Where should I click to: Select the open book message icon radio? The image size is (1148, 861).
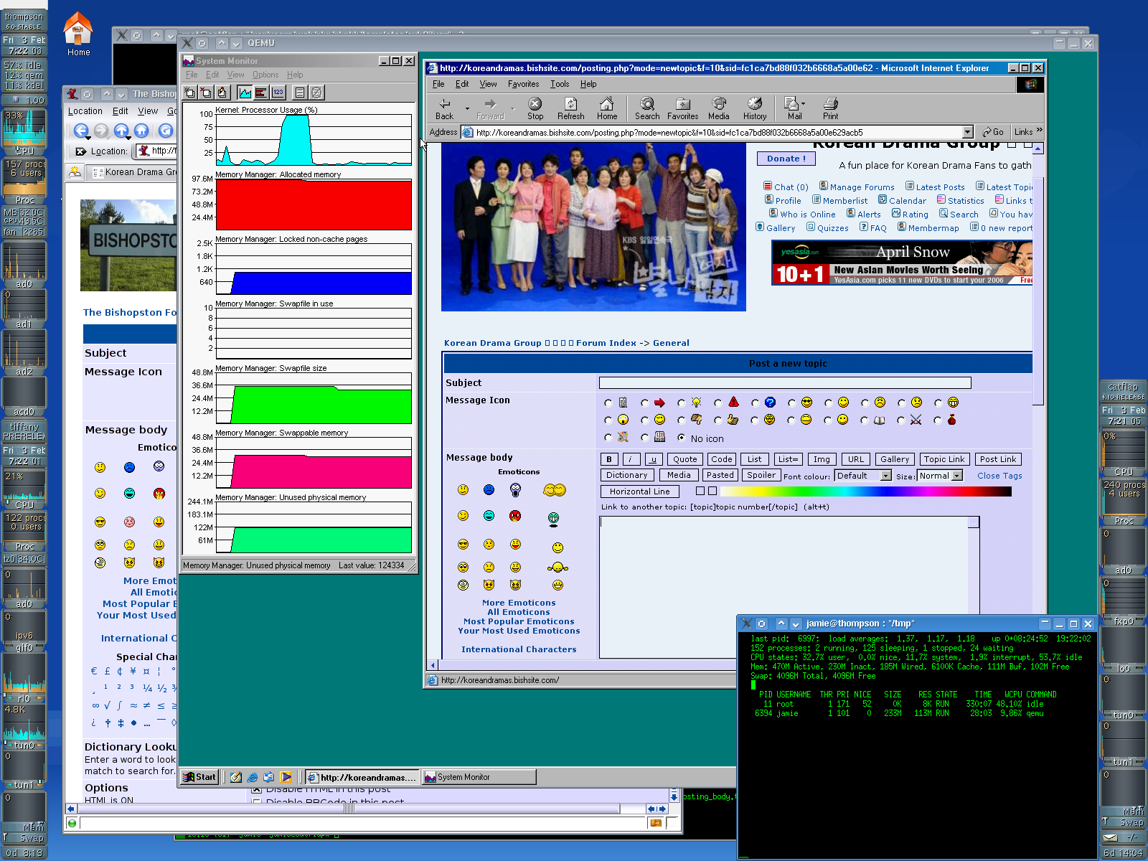865,420
